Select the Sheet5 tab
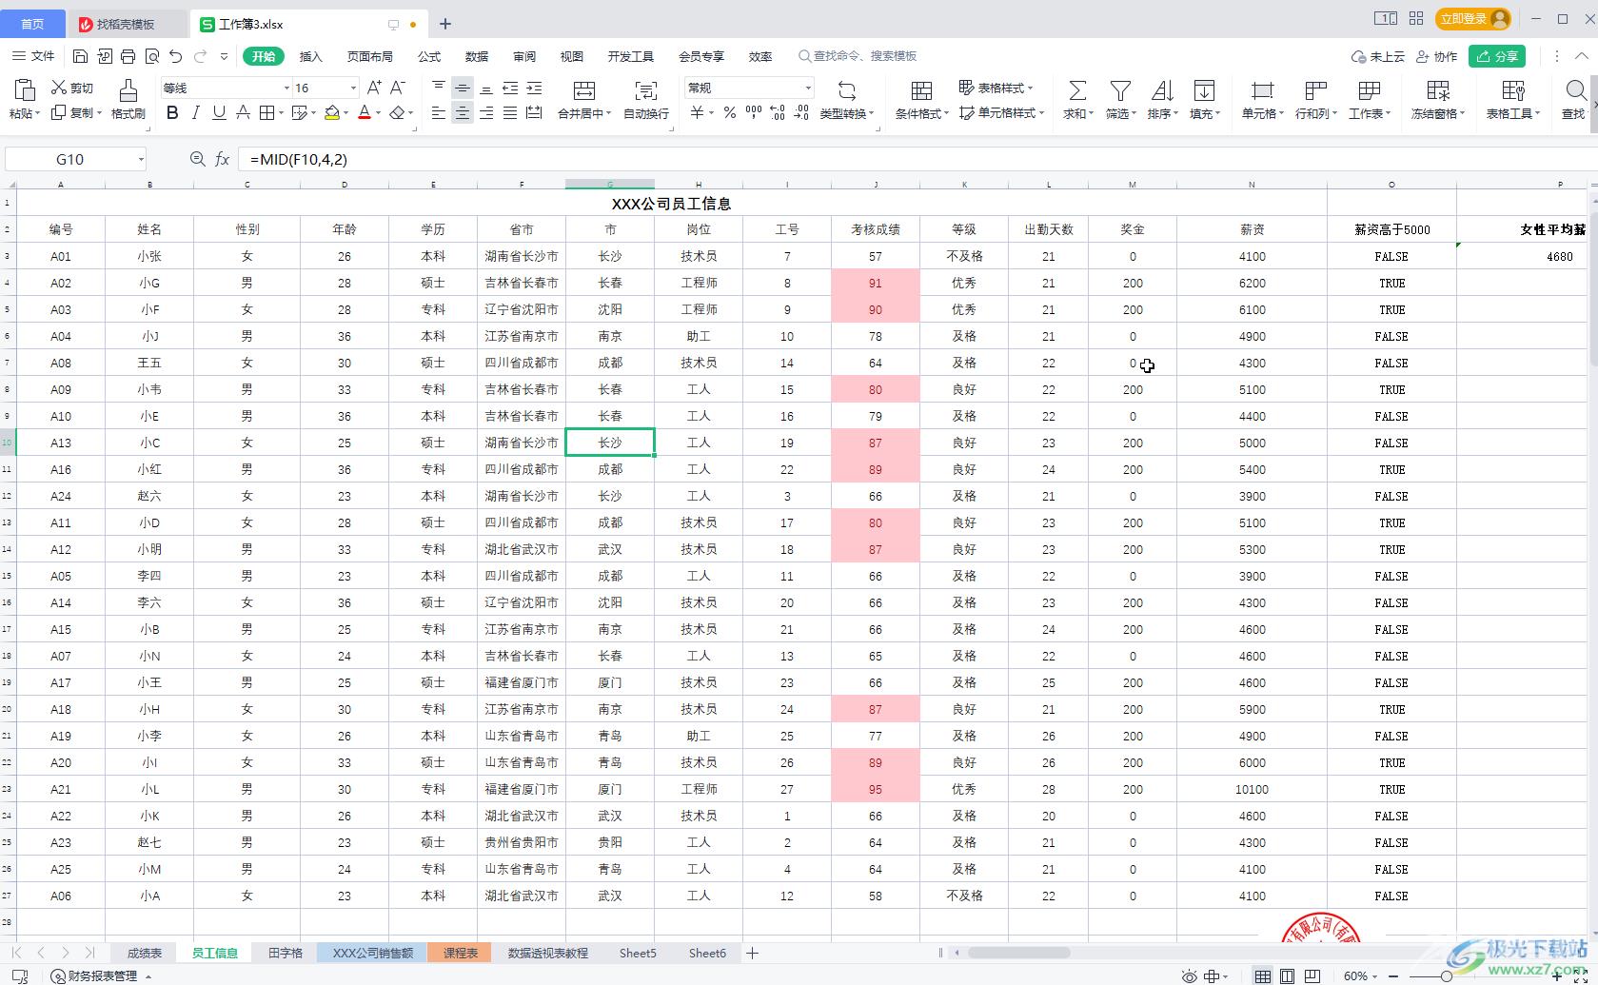 (x=638, y=953)
